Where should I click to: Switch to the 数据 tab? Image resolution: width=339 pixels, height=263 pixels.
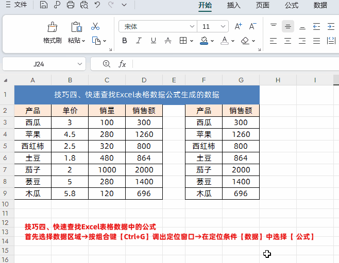(320, 5)
